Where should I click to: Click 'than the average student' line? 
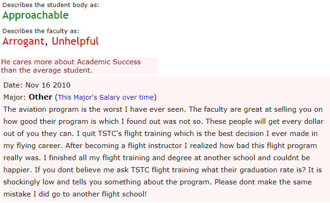(x=47, y=70)
